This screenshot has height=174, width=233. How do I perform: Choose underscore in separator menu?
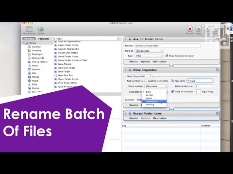[x=154, y=101]
